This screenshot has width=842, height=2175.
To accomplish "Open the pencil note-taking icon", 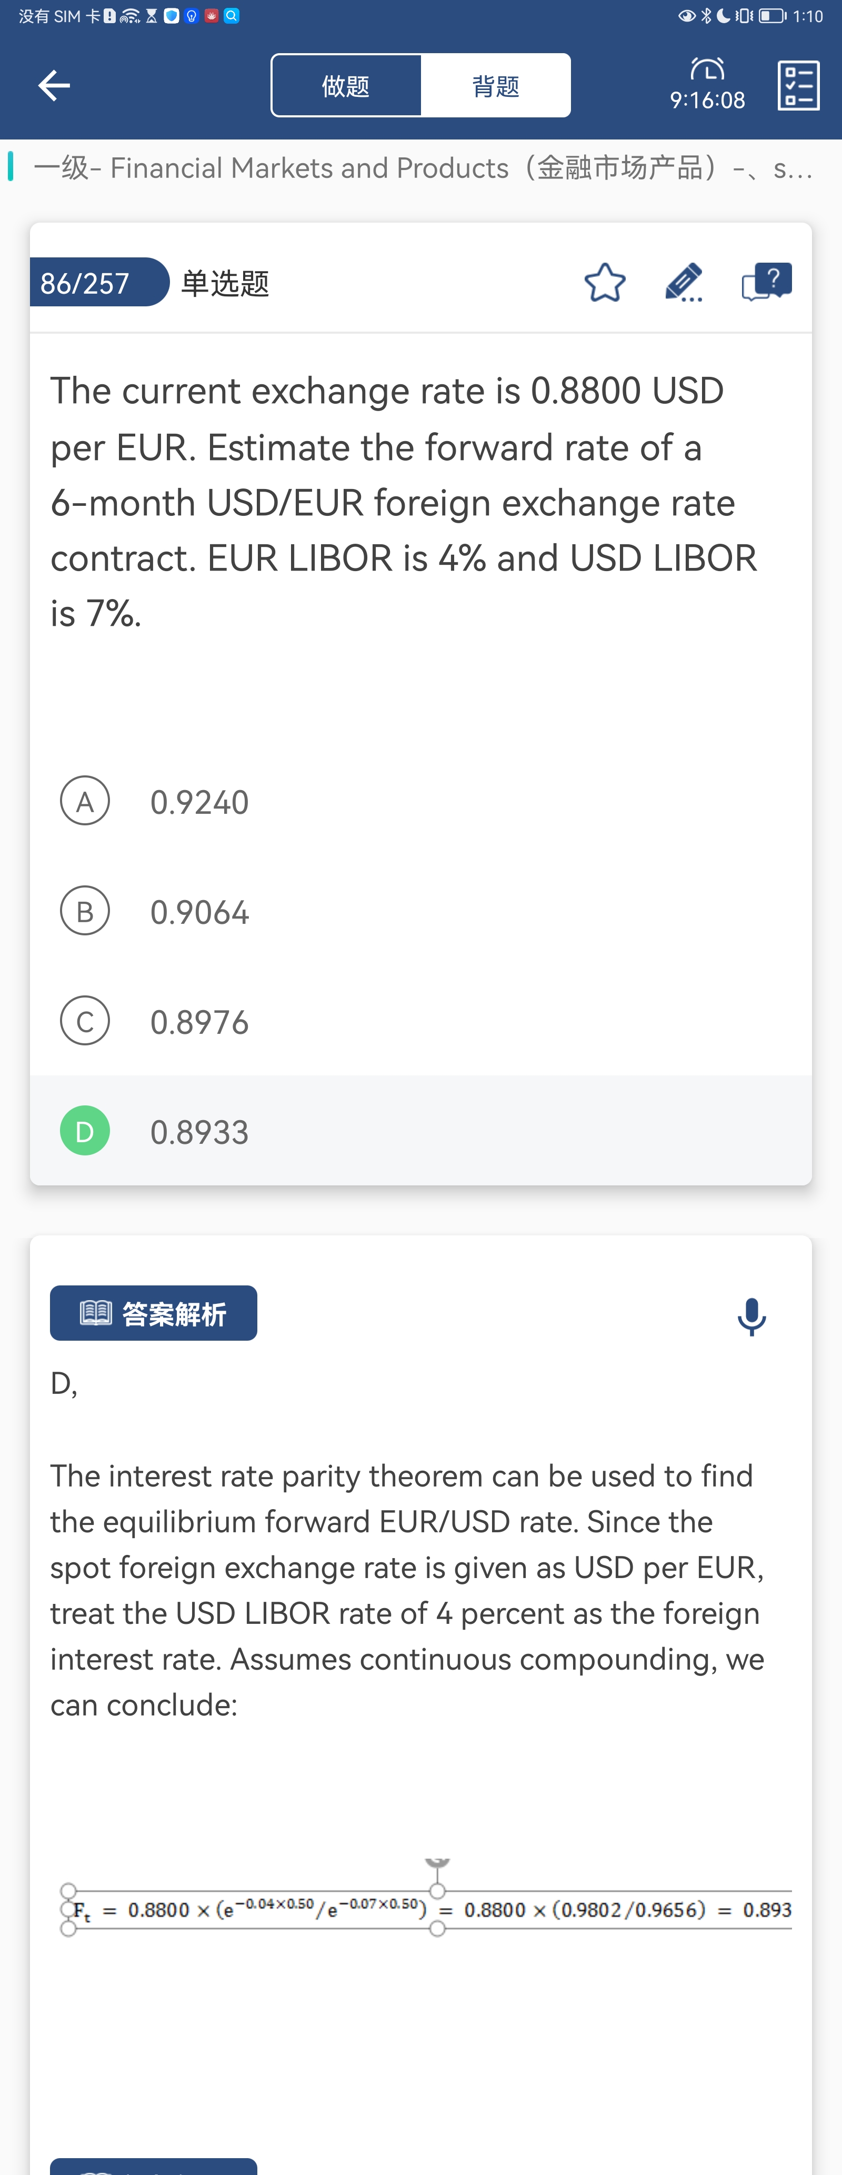I will click(x=683, y=283).
